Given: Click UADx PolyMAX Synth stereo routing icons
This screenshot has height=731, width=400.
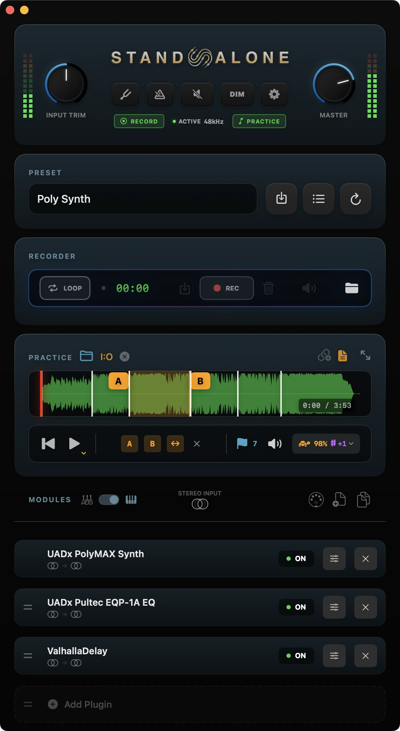Looking at the screenshot, I should tap(65, 566).
